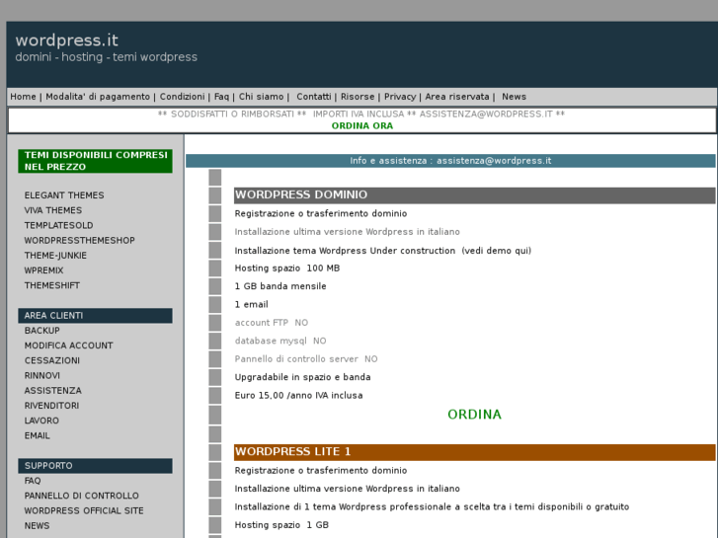
Task: Open Modifica Account link
Action: pos(69,346)
